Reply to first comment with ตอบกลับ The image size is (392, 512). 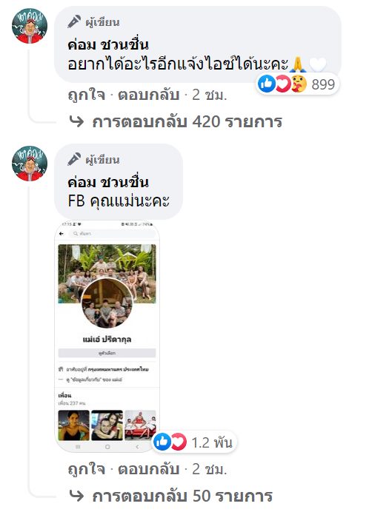pos(148,95)
